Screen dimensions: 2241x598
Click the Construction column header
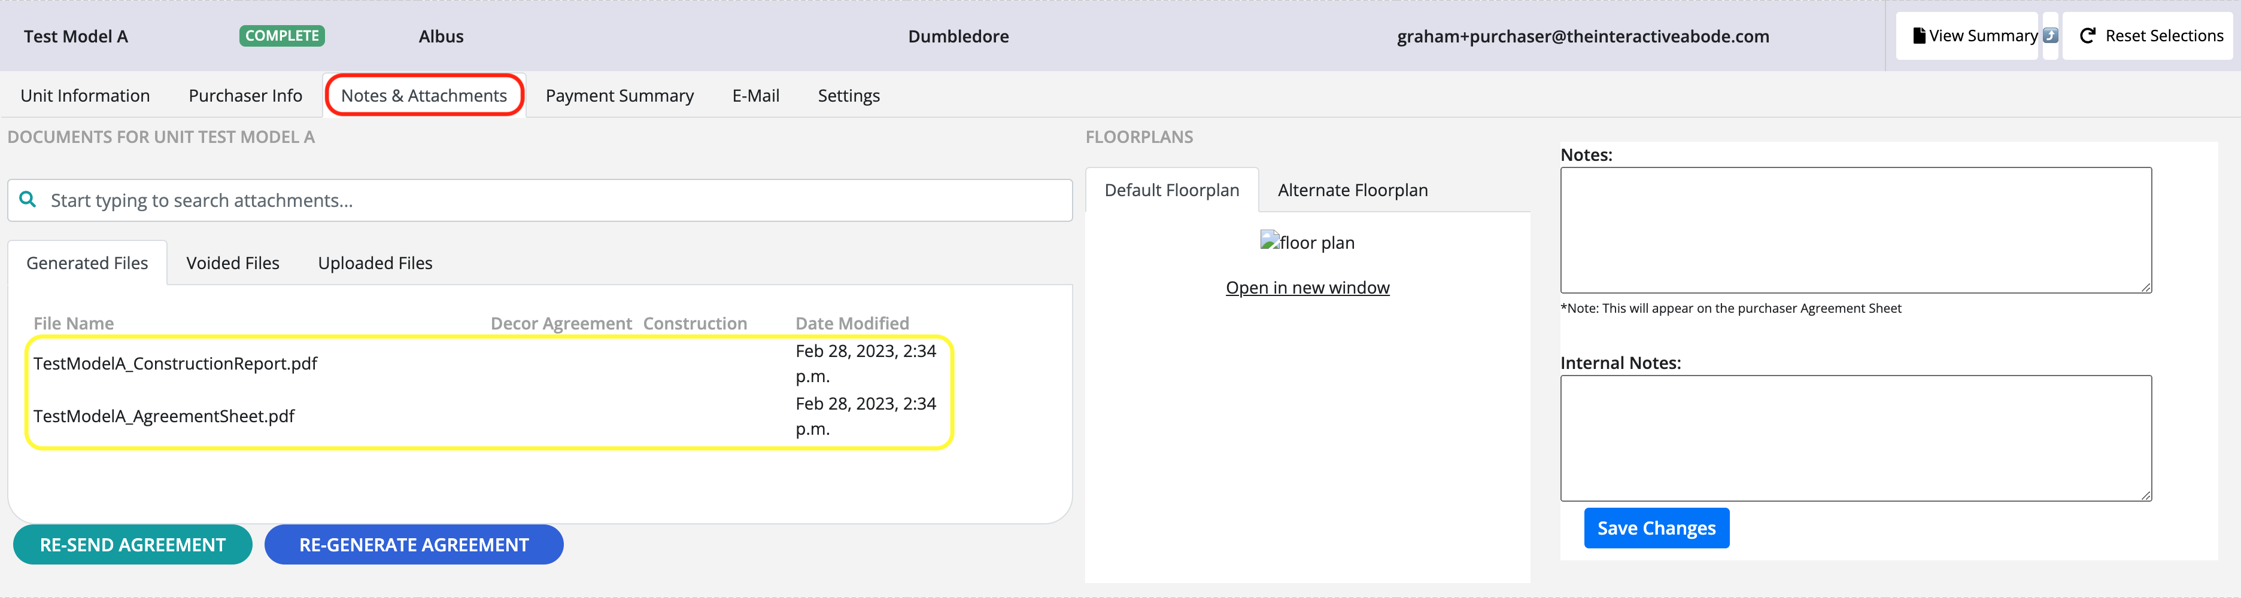[694, 322]
